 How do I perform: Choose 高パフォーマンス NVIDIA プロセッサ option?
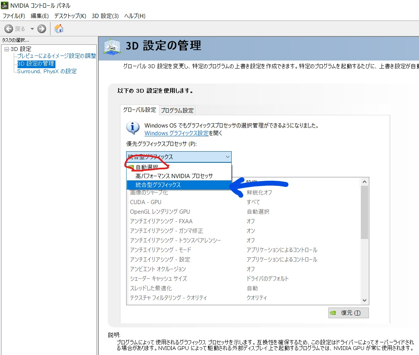[174, 176]
